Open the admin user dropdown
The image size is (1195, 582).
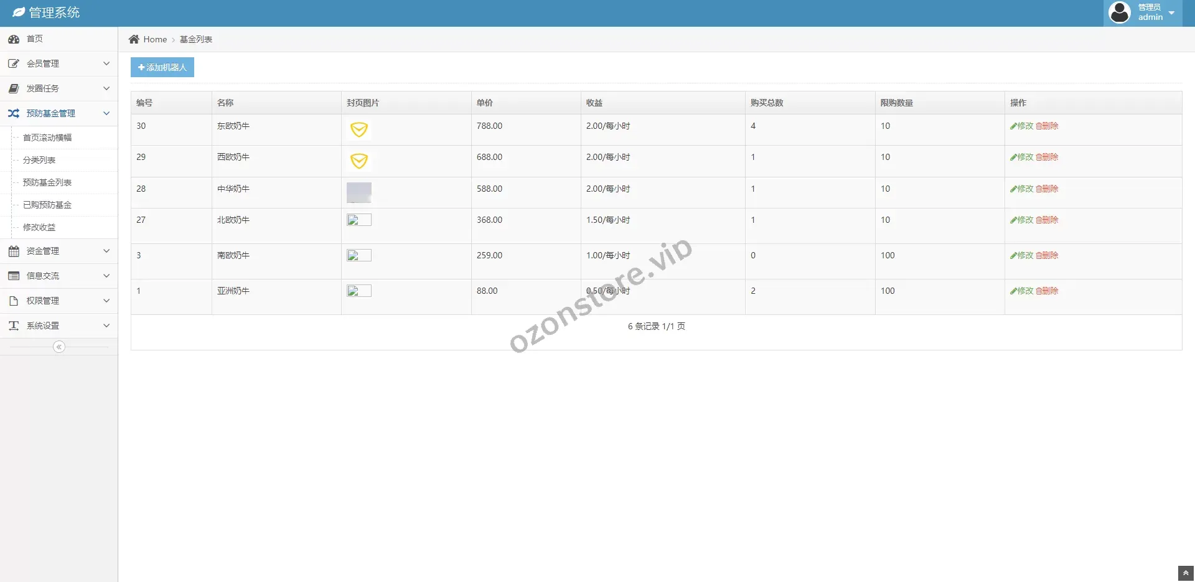tap(1143, 12)
